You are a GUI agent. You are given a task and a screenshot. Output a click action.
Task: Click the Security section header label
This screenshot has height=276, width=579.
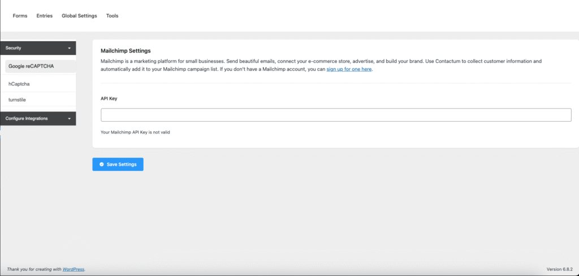14,48
